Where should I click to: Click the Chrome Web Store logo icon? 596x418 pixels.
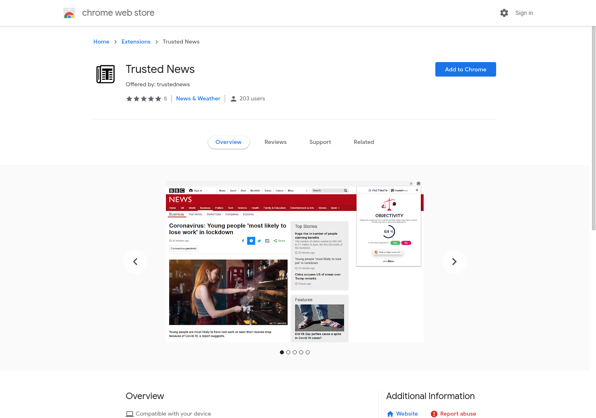(69, 13)
